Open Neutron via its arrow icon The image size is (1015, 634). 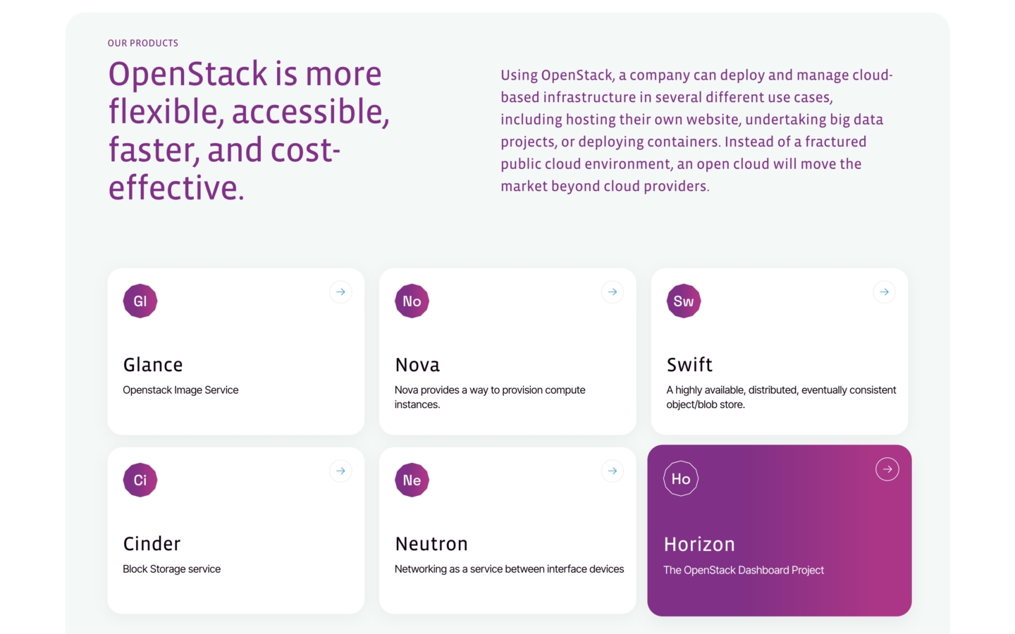[x=613, y=471]
